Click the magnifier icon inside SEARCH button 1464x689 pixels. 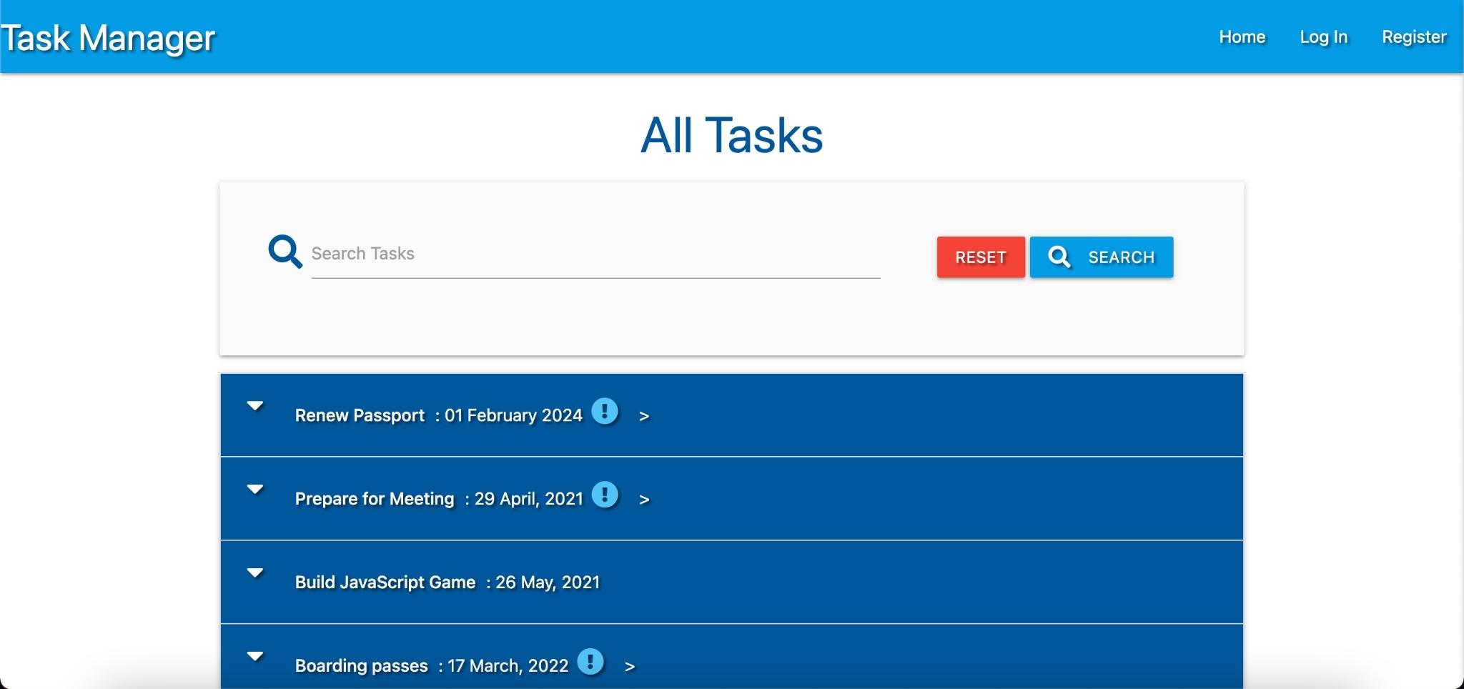click(1059, 257)
